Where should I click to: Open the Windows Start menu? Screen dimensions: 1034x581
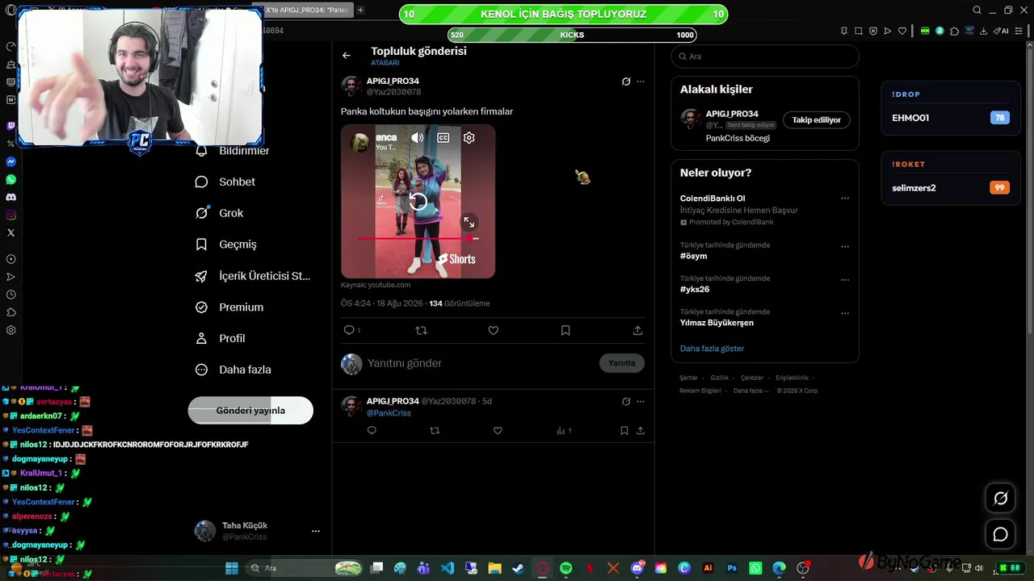pyautogui.click(x=232, y=568)
